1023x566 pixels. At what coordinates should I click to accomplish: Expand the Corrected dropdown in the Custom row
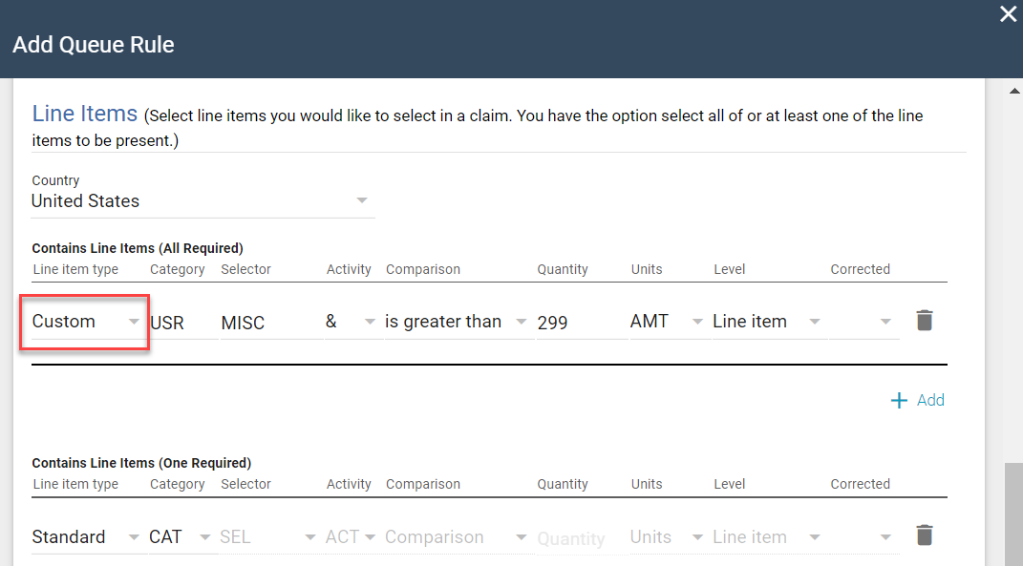(864, 322)
